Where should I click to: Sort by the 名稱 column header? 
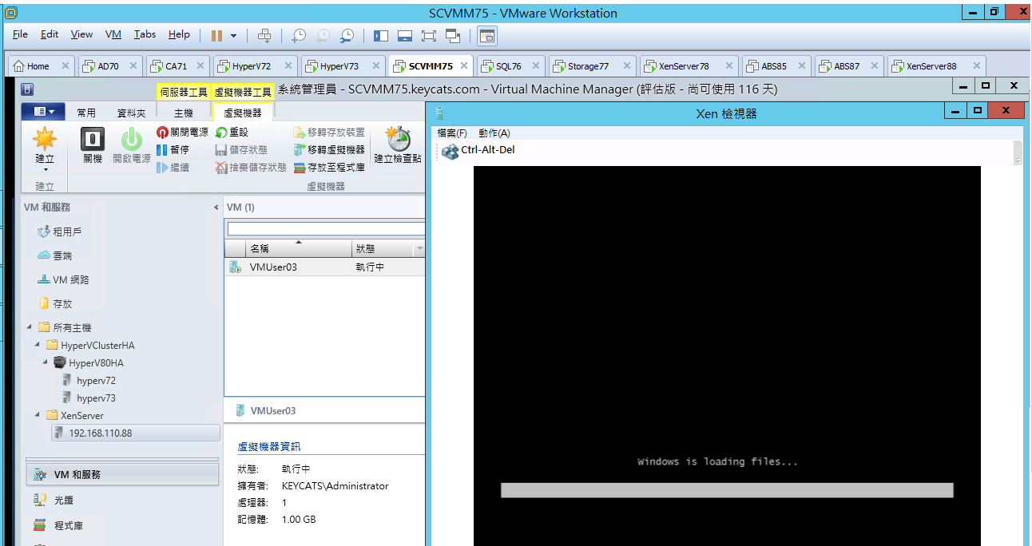coord(298,249)
